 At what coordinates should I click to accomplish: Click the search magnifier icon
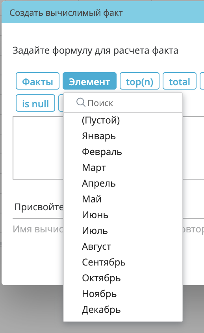click(81, 102)
